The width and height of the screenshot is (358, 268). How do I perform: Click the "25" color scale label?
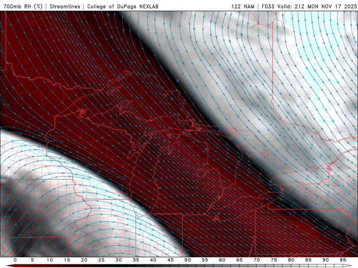[x=102, y=260]
